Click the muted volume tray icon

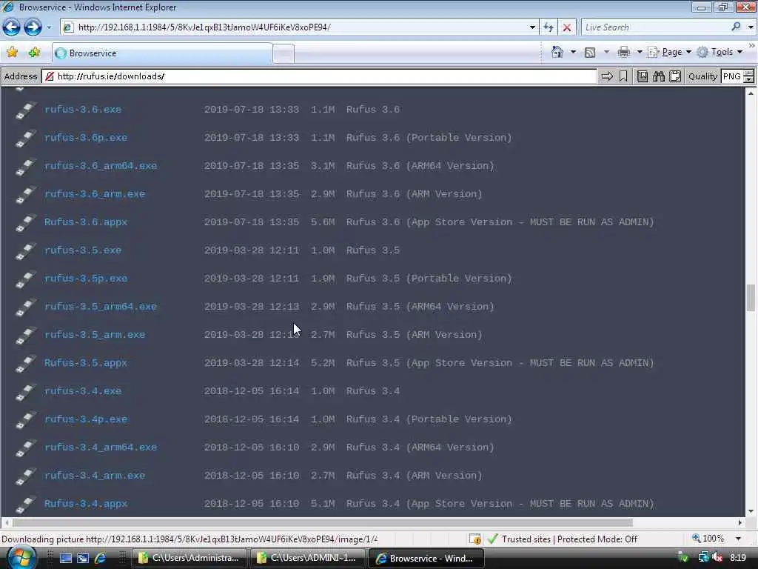tap(717, 558)
